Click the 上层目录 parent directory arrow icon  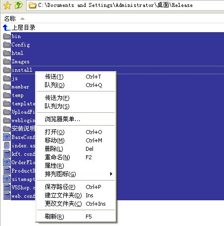coord(6,28)
